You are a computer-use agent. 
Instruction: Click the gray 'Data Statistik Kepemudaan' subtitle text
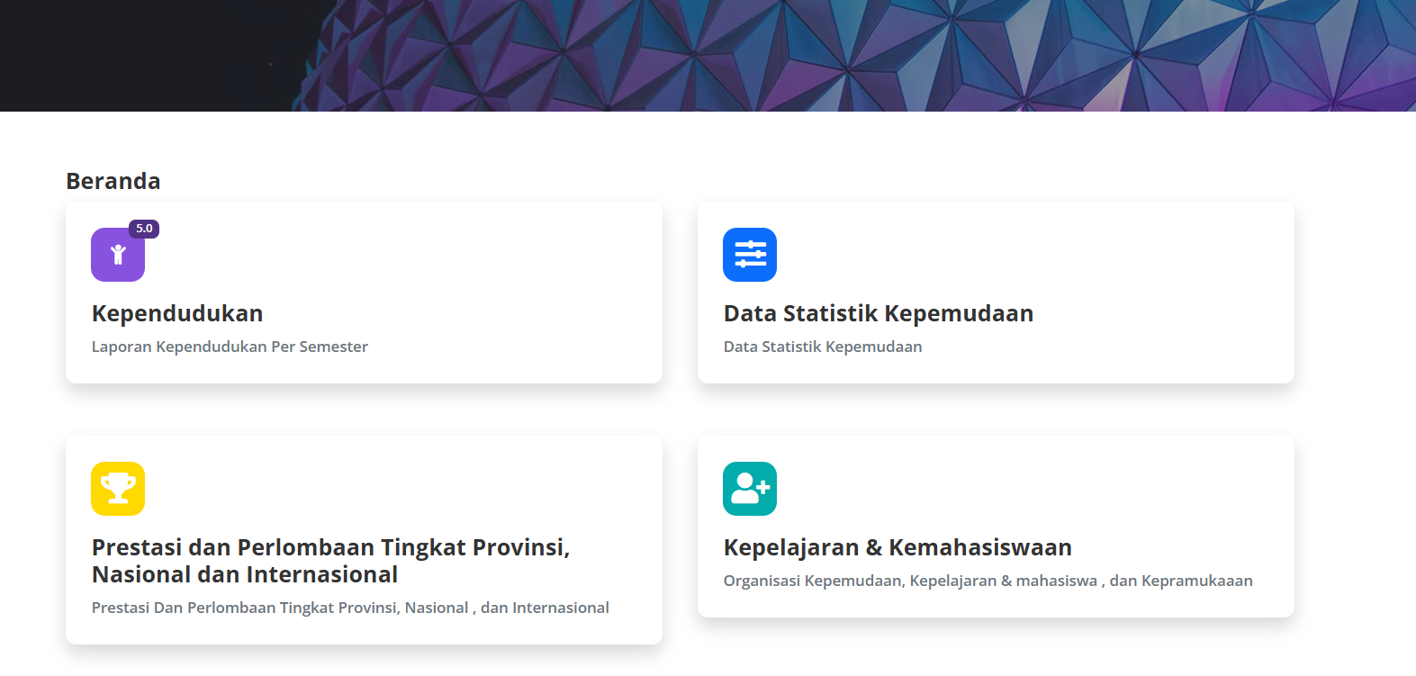click(x=822, y=347)
